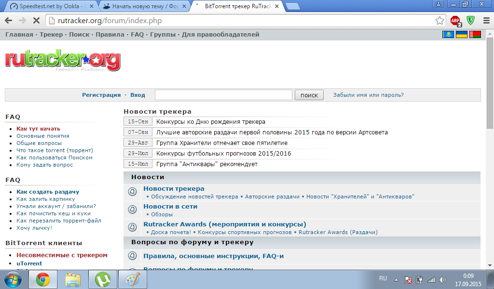Click the Забыли имя или пароль link

click(369, 95)
